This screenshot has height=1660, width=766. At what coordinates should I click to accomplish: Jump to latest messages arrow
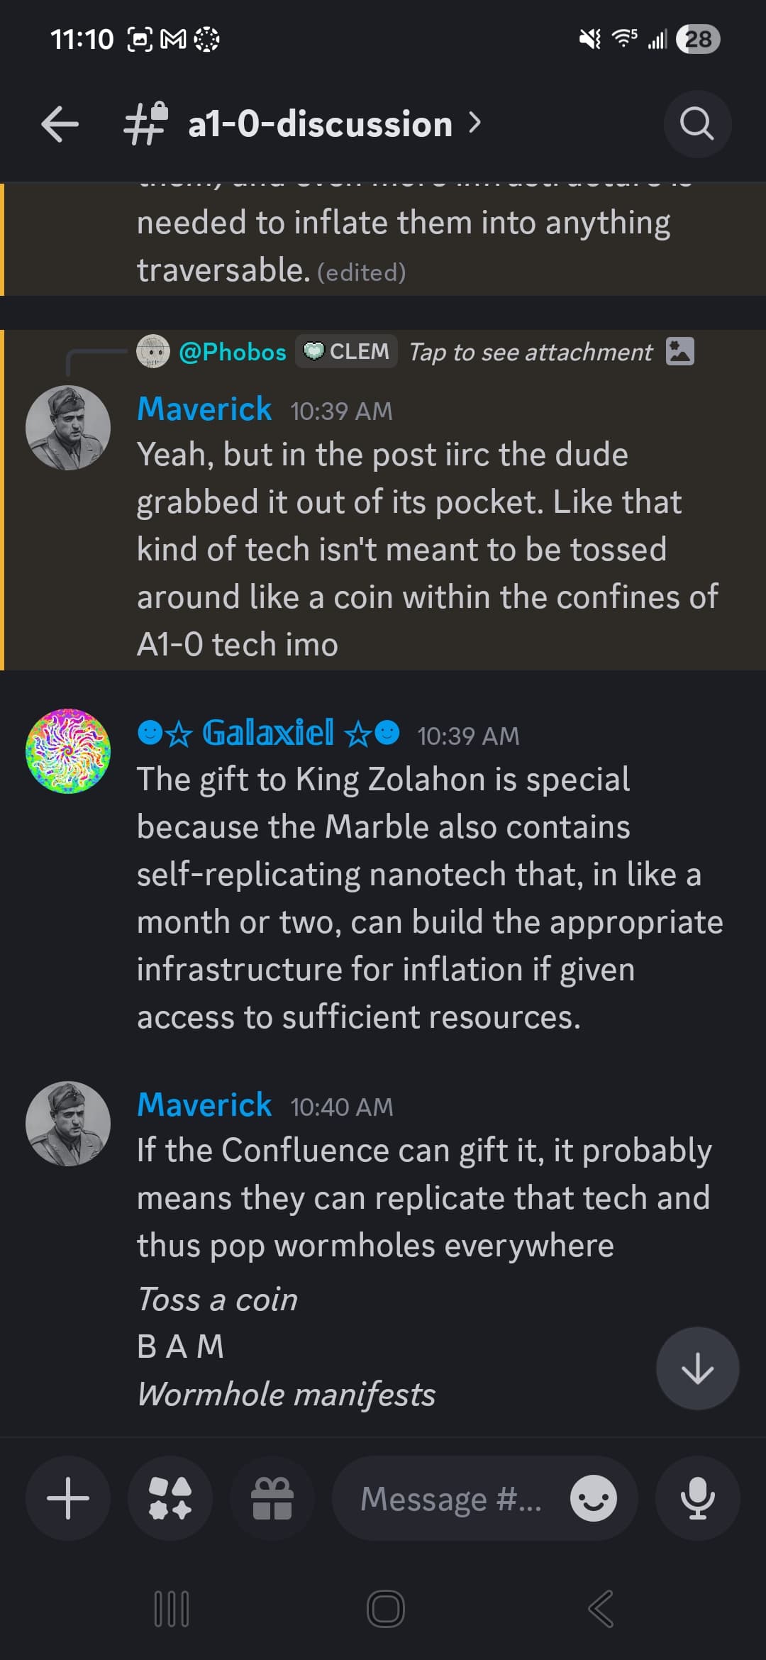point(697,1368)
